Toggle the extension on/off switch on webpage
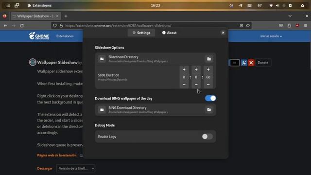Viewport: 311px width, 175px height. 234,63
